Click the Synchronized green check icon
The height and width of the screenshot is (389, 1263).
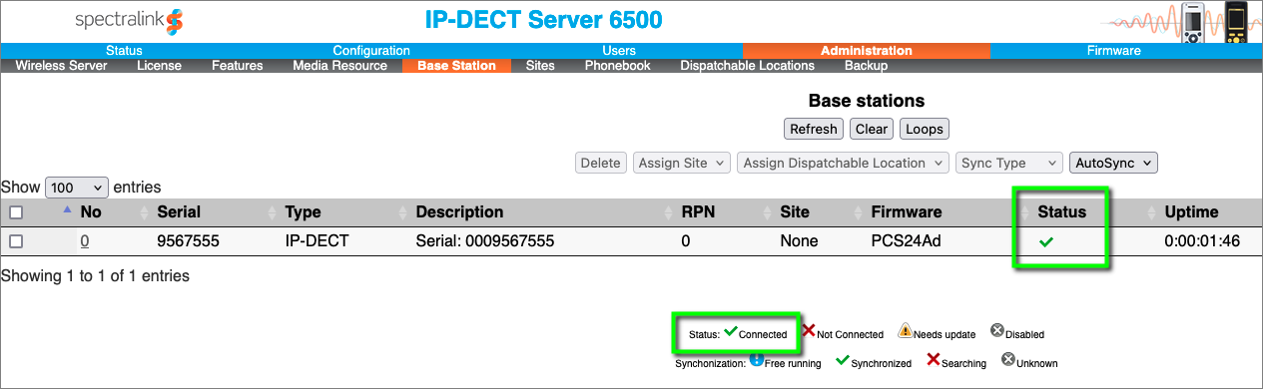tap(843, 361)
